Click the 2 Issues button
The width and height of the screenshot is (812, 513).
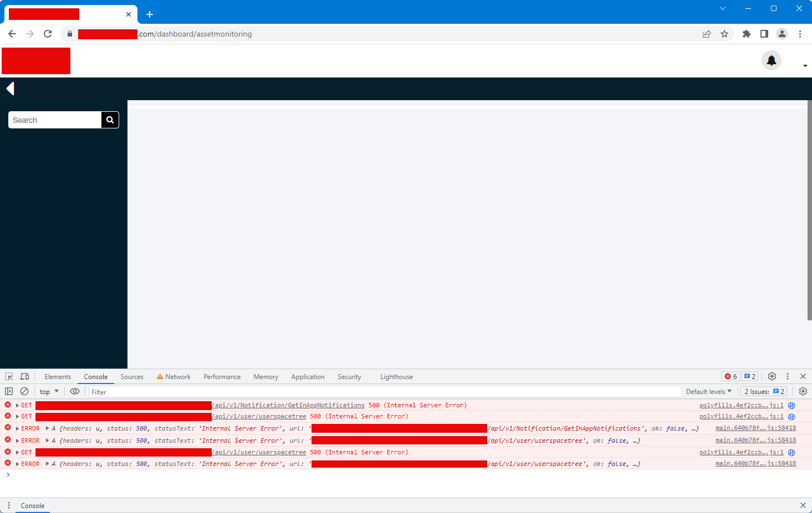pyautogui.click(x=764, y=391)
